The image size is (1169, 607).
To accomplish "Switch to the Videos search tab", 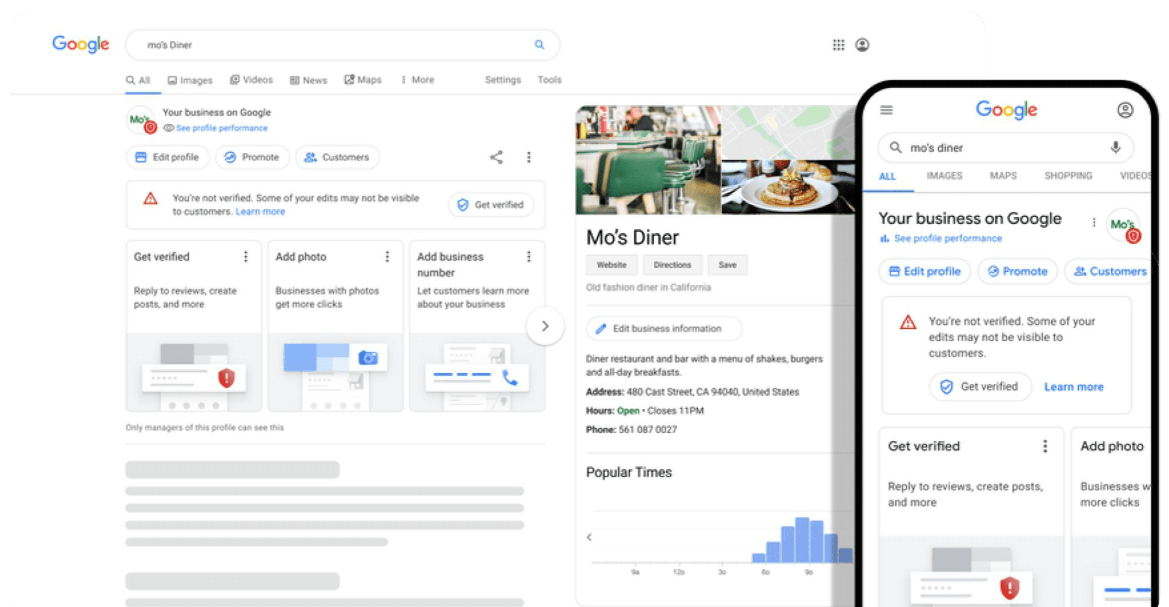I will point(251,80).
